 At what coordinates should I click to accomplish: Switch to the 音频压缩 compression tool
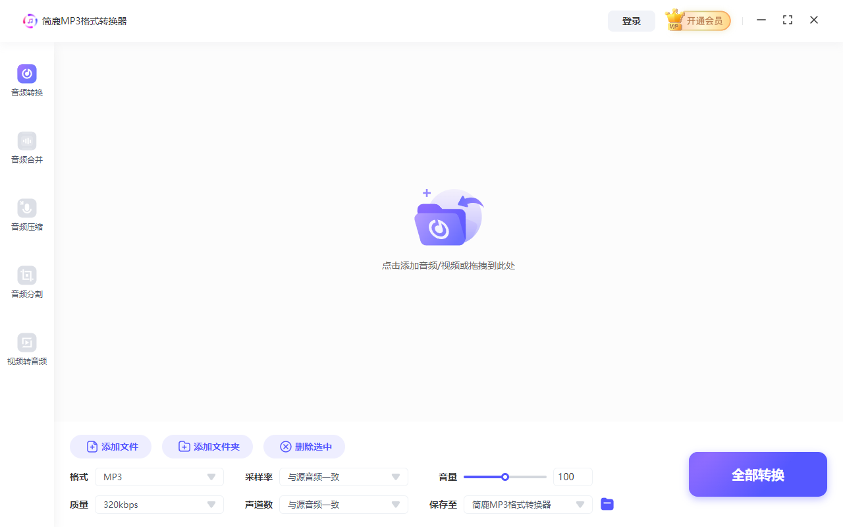pos(26,213)
